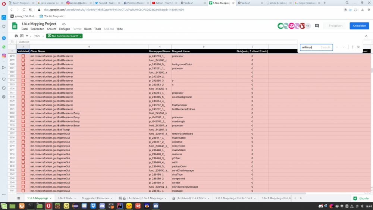Viewport: 373px width, 210px height.
Task: Toggle Validated checkbox in row 2340
Action: click(23, 146)
